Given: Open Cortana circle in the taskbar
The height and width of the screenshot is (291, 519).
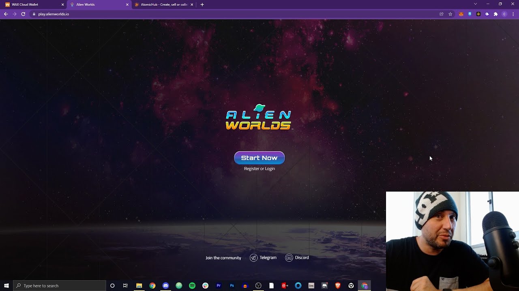Looking at the screenshot, I should click(112, 286).
